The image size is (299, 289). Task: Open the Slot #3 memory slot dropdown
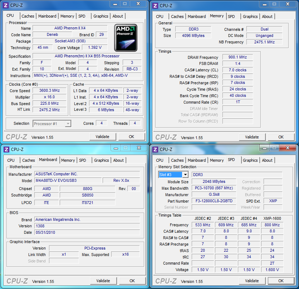click(x=185, y=175)
